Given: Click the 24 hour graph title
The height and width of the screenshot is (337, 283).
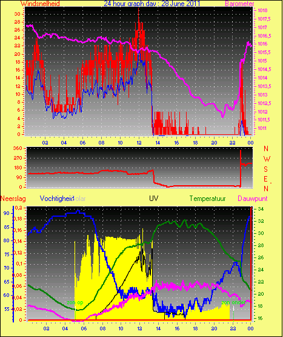Looking at the screenshot, I should [152, 4].
